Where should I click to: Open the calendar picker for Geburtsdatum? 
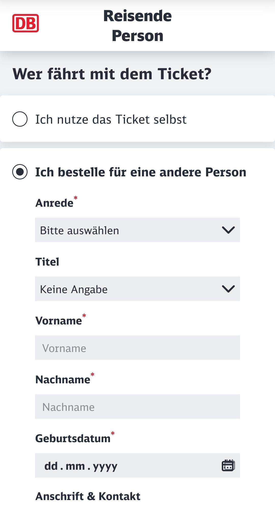(x=228, y=465)
